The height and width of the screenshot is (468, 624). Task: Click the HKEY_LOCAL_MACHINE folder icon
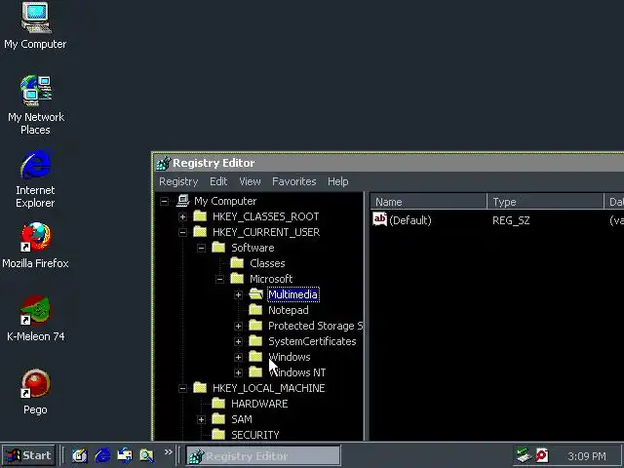200,388
